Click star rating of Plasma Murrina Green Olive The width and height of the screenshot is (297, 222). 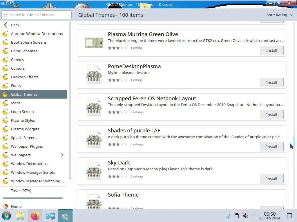click(118, 48)
